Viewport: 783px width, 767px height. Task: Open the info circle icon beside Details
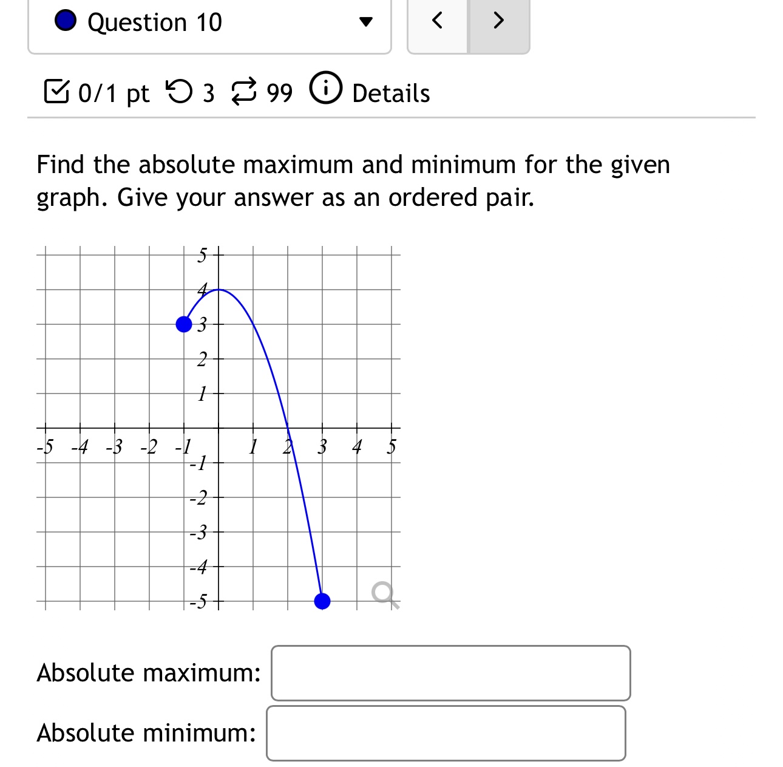325,89
